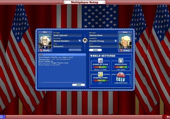Click the Bernie Sanders candidate field
This screenshot has height=119, width=170.
point(65,41)
